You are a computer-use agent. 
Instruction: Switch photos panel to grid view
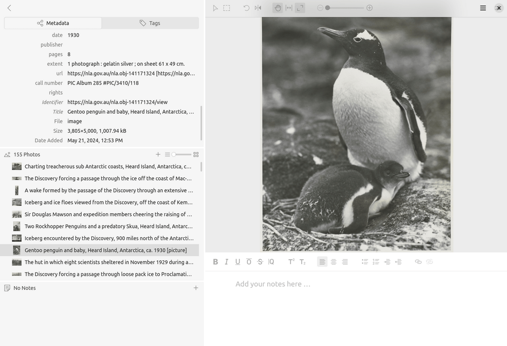pyautogui.click(x=196, y=155)
